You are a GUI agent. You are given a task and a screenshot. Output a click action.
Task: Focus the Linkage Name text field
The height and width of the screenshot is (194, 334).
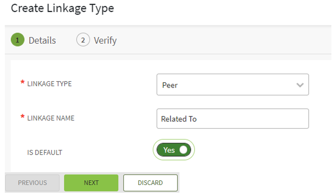(232, 119)
